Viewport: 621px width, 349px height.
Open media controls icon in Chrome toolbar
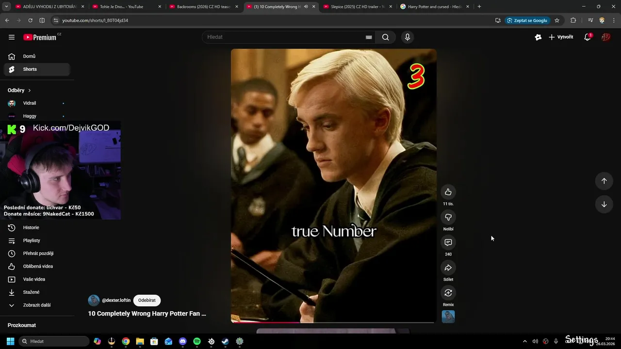point(590,20)
